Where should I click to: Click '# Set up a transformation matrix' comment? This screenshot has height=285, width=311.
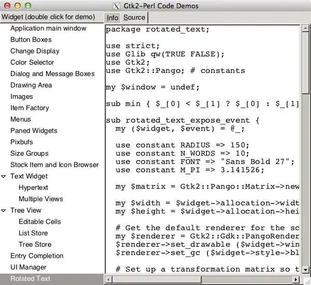(207, 269)
